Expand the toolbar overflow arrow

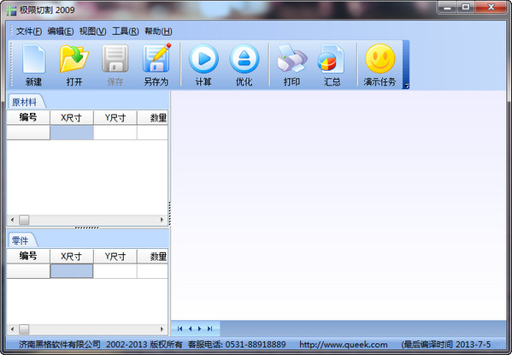(406, 86)
